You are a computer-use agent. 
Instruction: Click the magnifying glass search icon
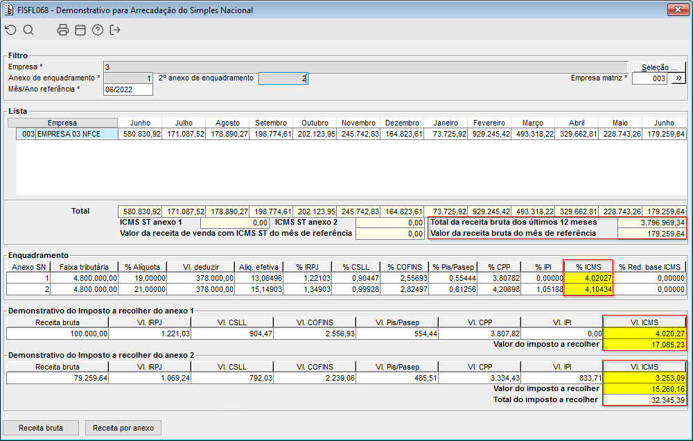tap(28, 30)
